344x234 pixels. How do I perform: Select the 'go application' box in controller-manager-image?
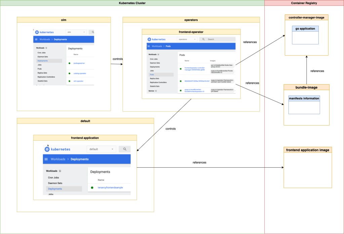click(x=305, y=29)
